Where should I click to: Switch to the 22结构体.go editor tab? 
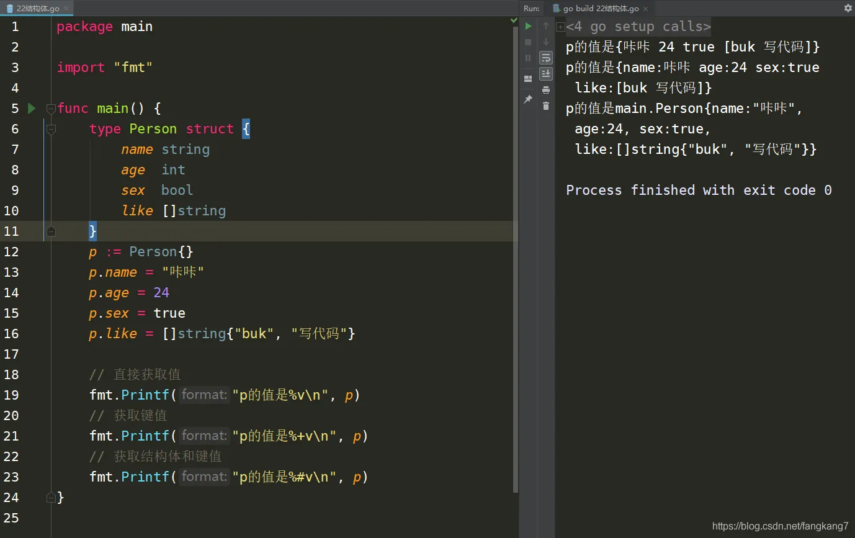38,9
